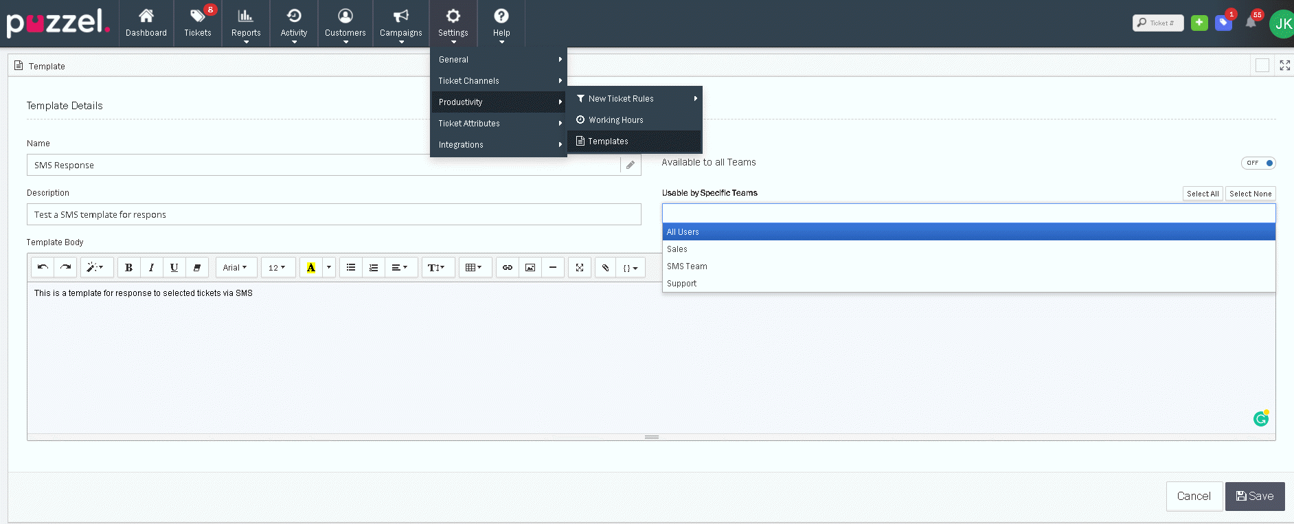Click the Description input field

(334, 215)
